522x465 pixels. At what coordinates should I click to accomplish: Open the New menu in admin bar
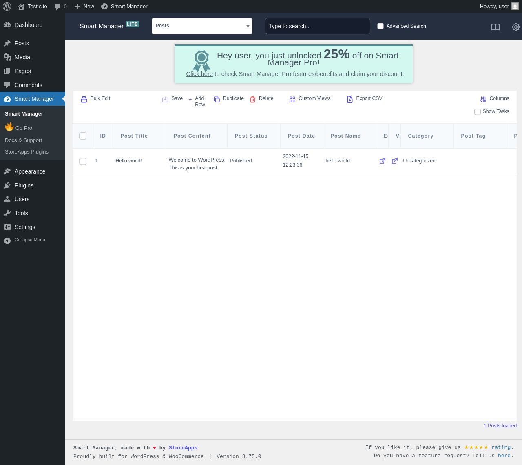pyautogui.click(x=84, y=7)
